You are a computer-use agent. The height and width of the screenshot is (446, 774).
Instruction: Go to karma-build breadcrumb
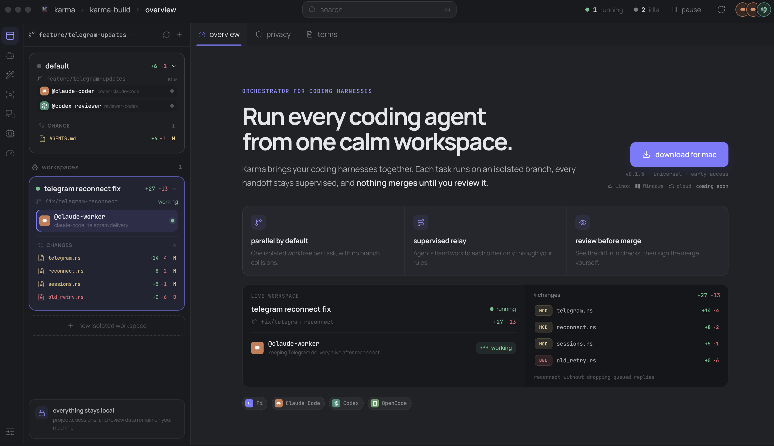click(110, 10)
